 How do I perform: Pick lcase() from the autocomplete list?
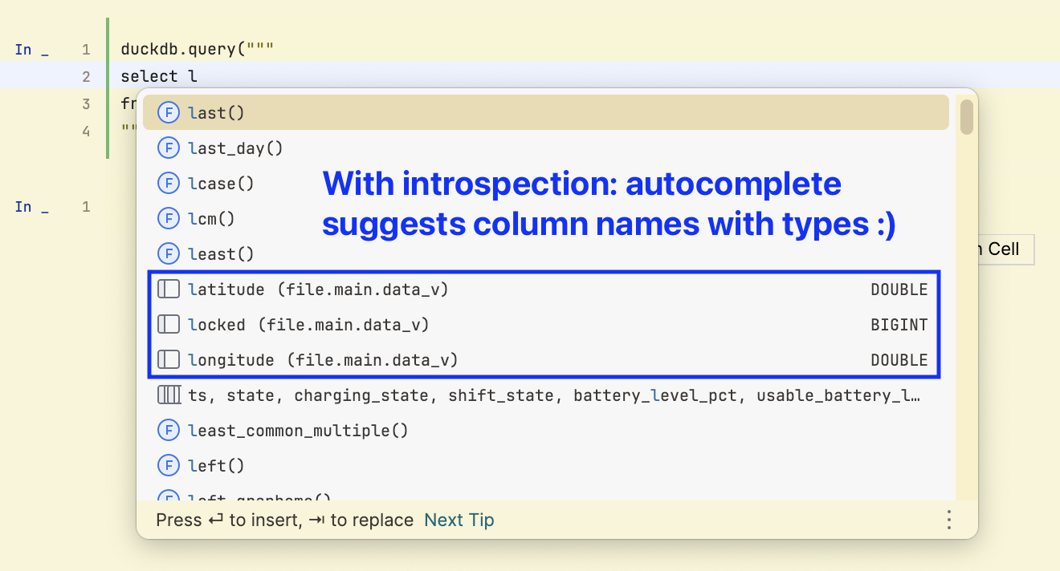click(x=546, y=184)
